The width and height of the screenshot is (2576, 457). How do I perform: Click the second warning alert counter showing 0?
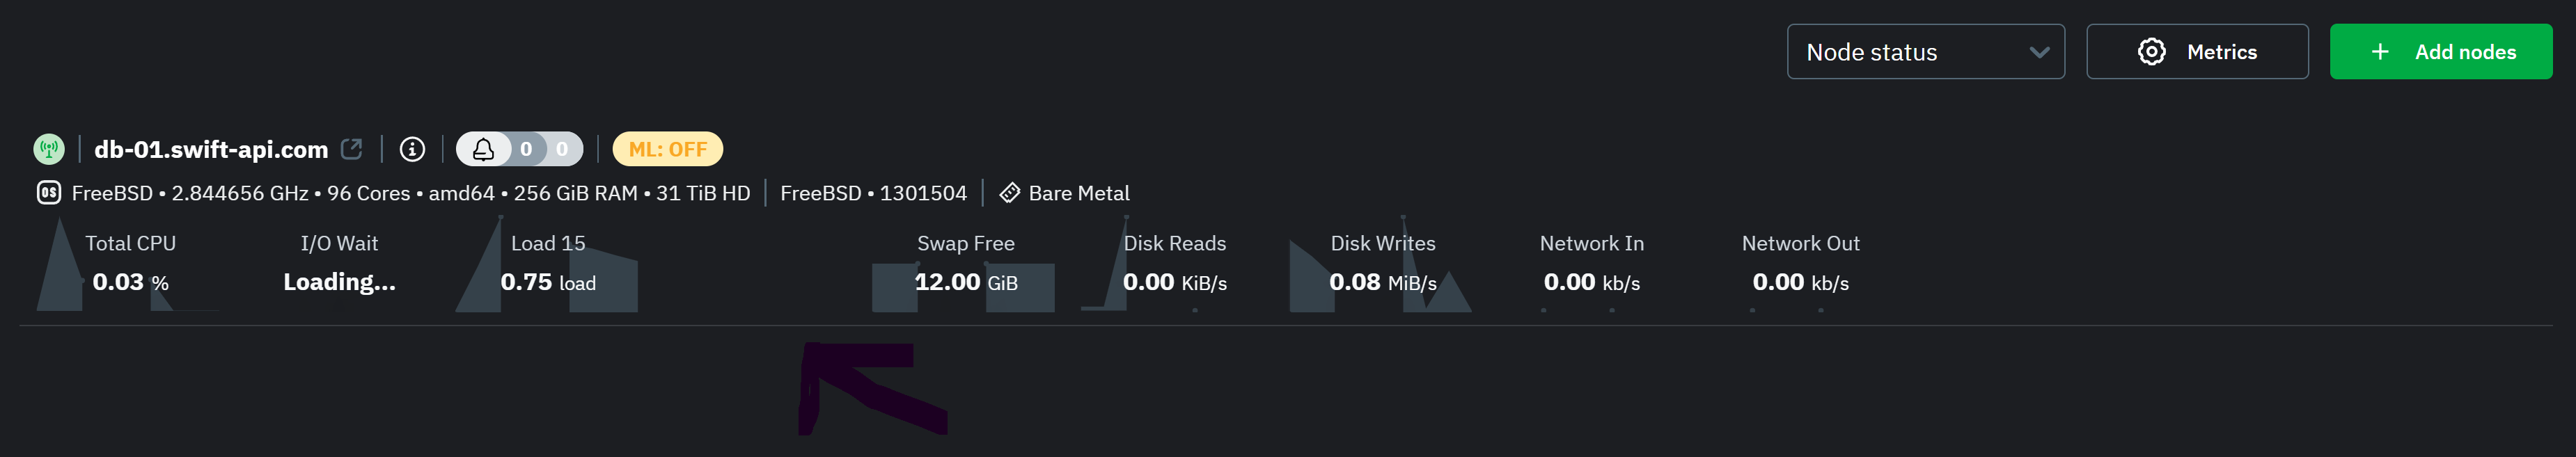(x=561, y=149)
